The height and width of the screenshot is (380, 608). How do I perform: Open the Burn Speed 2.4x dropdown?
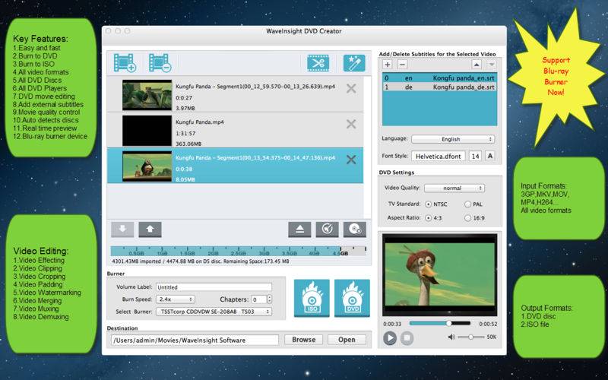(176, 299)
